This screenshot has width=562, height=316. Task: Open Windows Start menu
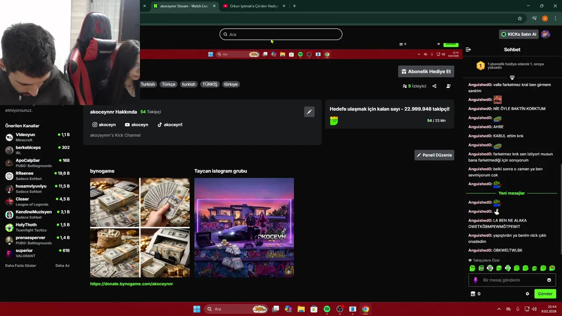tap(197, 309)
